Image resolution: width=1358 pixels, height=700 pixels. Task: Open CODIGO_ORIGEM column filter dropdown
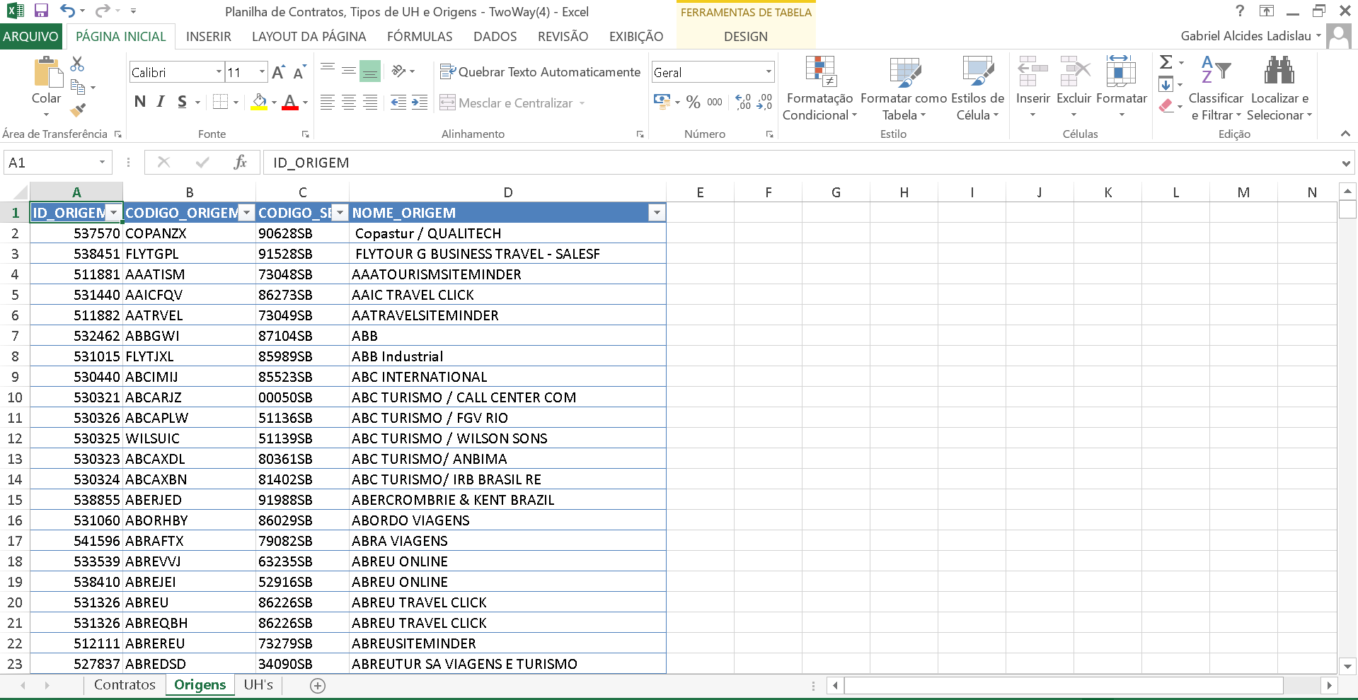pyautogui.click(x=246, y=213)
